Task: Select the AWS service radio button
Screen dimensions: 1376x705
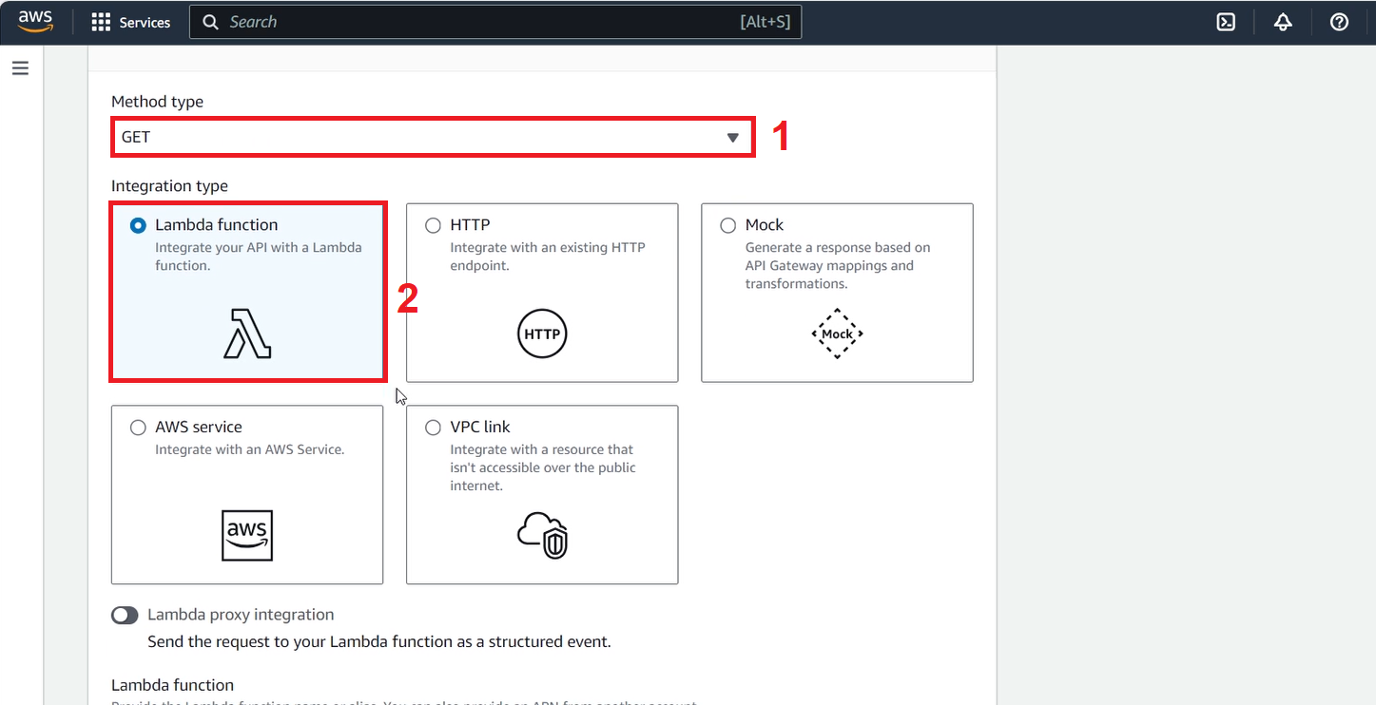Action: [138, 427]
